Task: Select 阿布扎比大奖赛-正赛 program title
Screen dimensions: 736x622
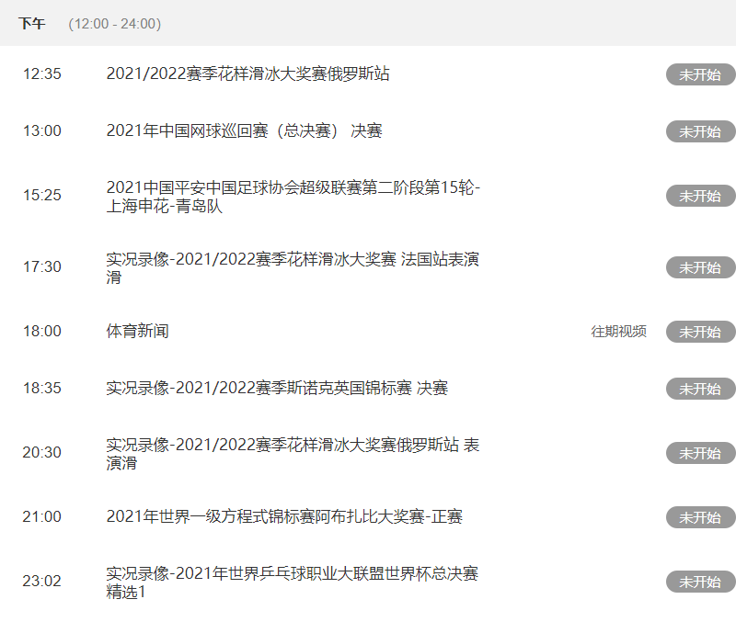Action: click(284, 516)
